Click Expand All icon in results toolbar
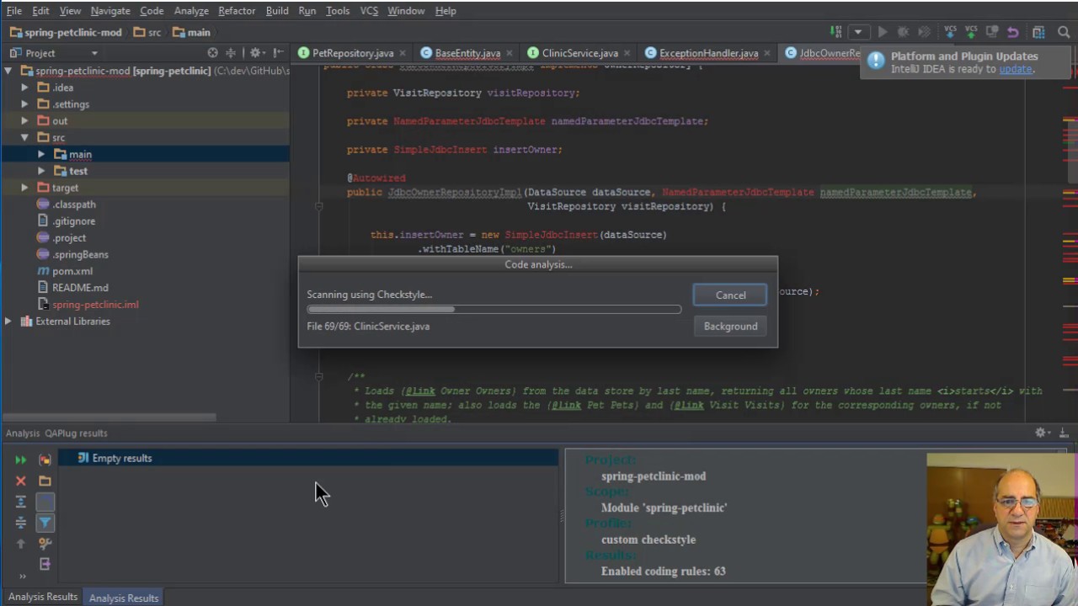The width and height of the screenshot is (1078, 606). 21,502
